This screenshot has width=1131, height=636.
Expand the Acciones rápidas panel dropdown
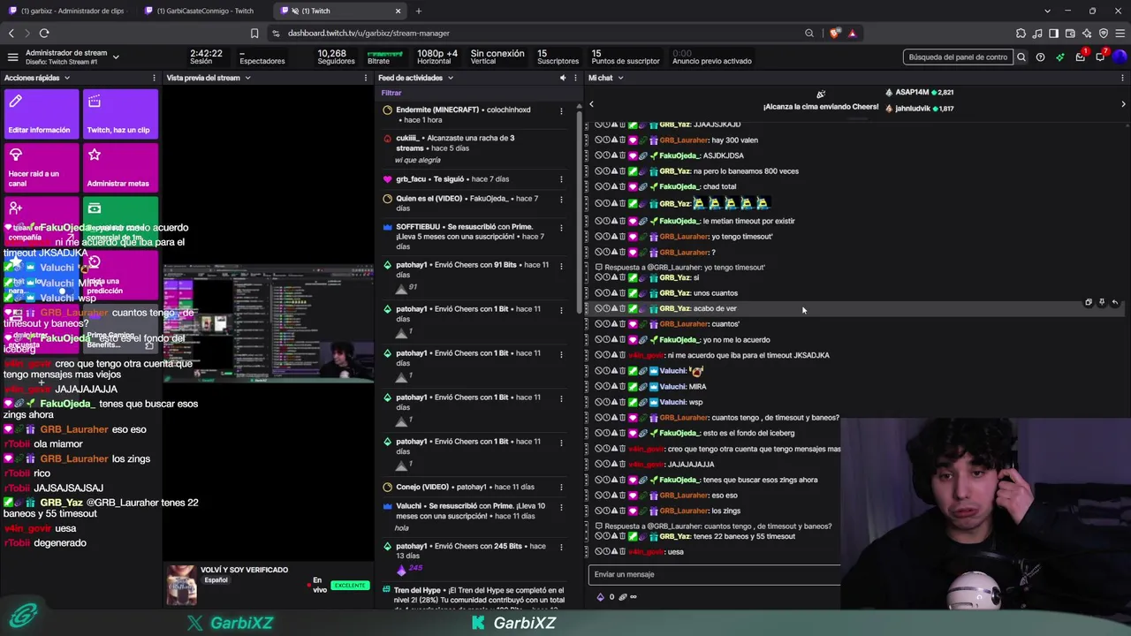click(x=65, y=78)
